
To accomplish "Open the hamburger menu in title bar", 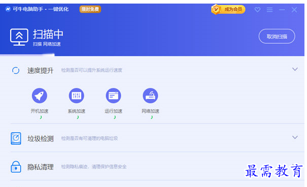I will [269, 10].
